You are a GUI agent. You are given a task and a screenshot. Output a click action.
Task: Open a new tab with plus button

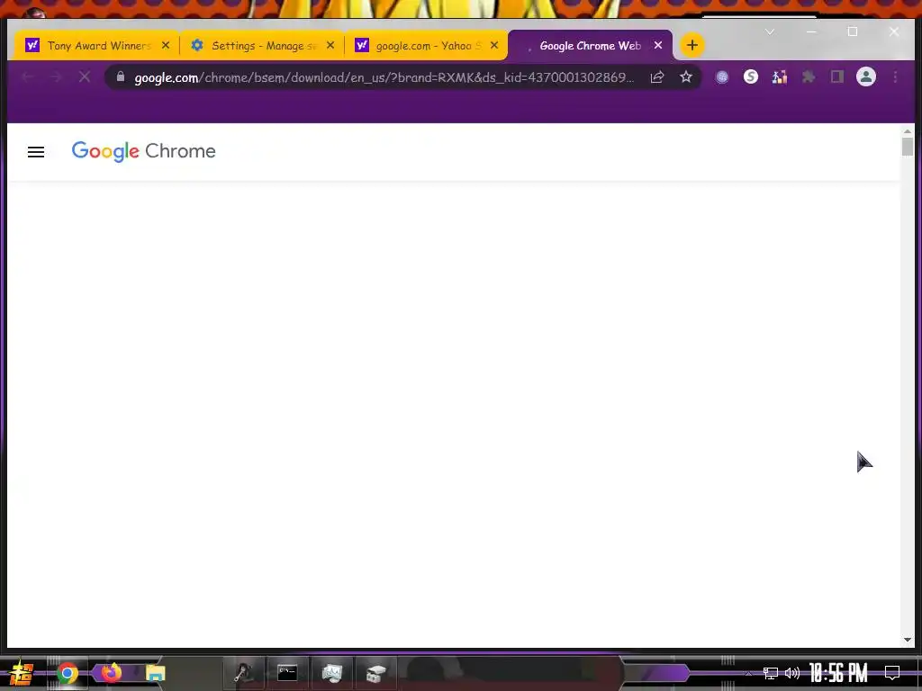click(x=692, y=45)
